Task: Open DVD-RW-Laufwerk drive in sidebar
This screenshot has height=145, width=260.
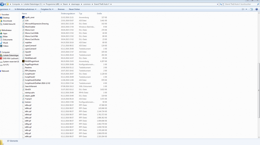Action: click(11, 59)
